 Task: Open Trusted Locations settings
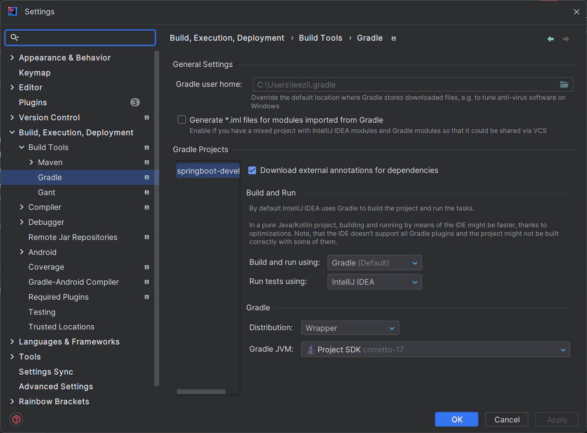[x=61, y=327]
